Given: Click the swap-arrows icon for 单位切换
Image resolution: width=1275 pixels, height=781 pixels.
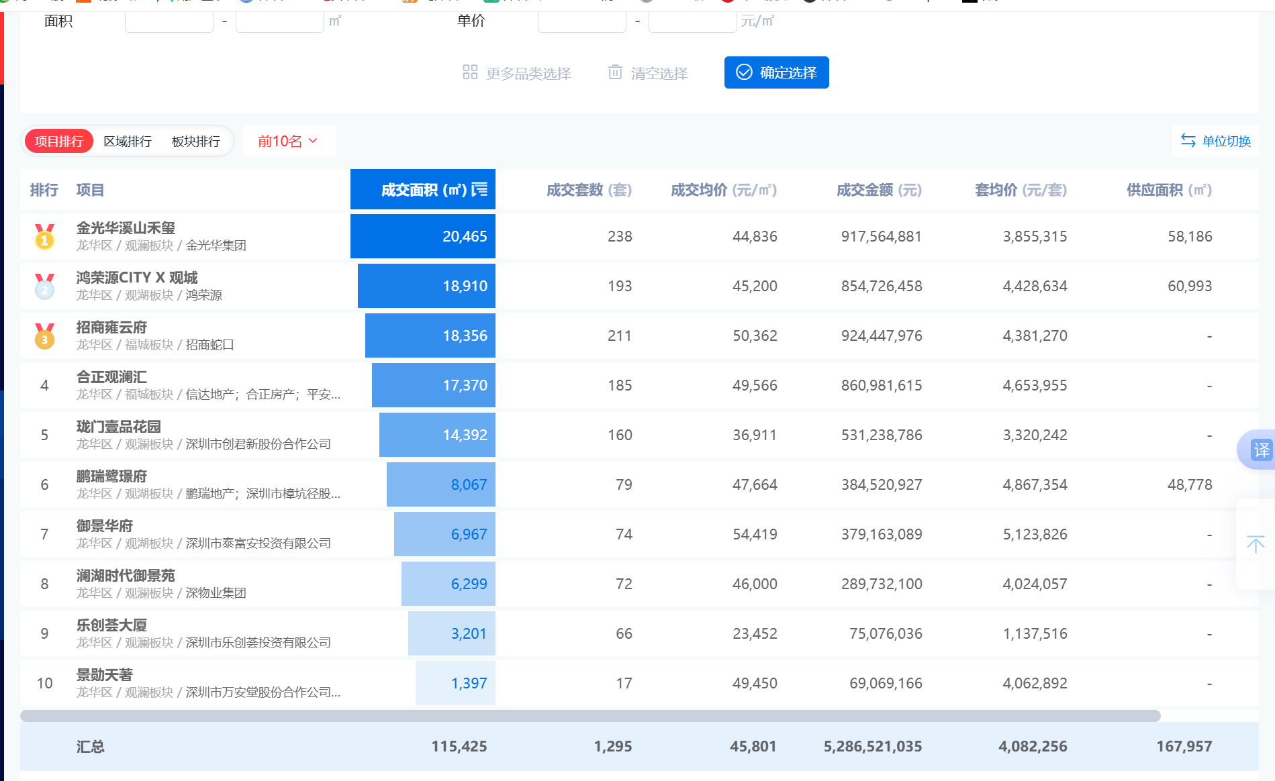Looking at the screenshot, I should tap(1188, 142).
